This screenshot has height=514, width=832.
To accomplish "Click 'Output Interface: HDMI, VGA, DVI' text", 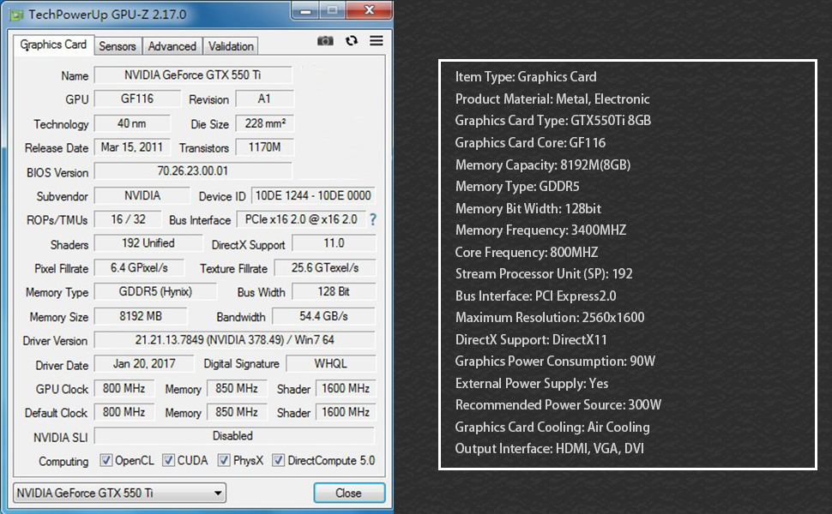I will 549,449.
